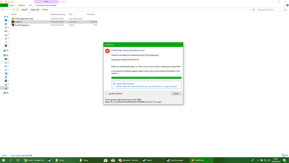Open the Microsoft Store taskbar icon
The width and height of the screenshot is (289, 163).
click(x=106, y=160)
